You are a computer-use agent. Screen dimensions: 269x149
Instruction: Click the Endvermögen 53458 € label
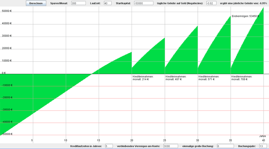(x=245, y=16)
